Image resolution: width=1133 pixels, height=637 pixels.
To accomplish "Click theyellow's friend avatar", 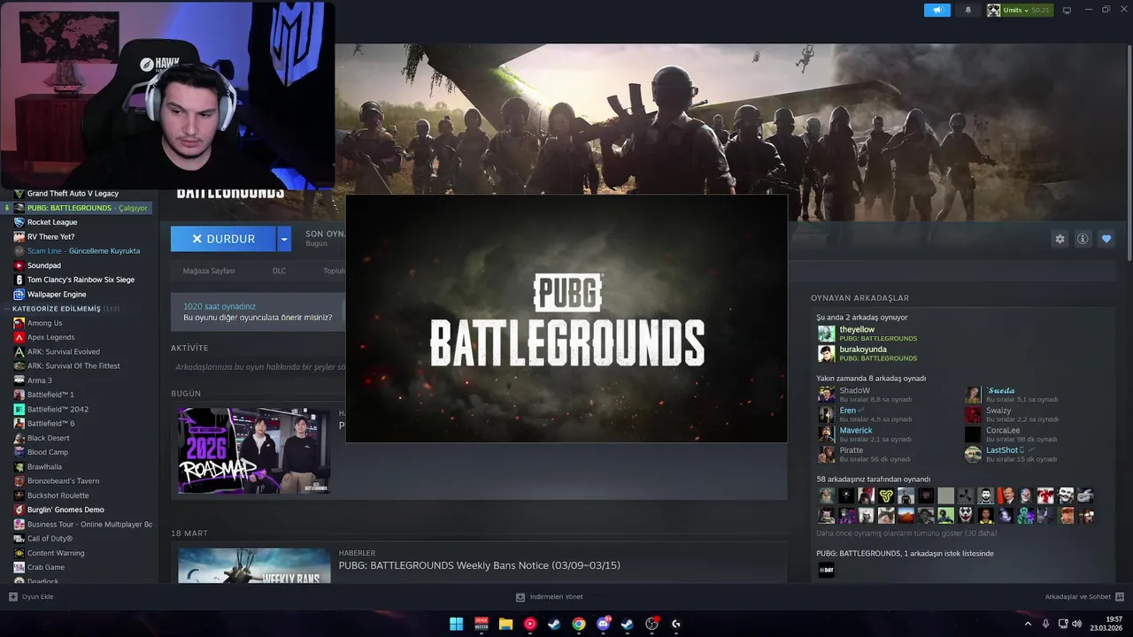I will 826,334.
